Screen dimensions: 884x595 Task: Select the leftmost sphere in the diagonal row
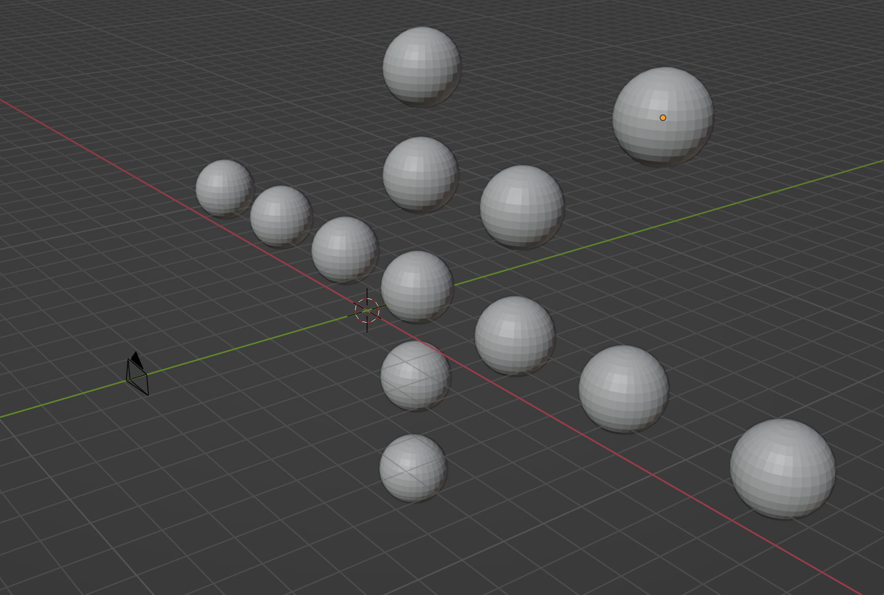pos(224,188)
